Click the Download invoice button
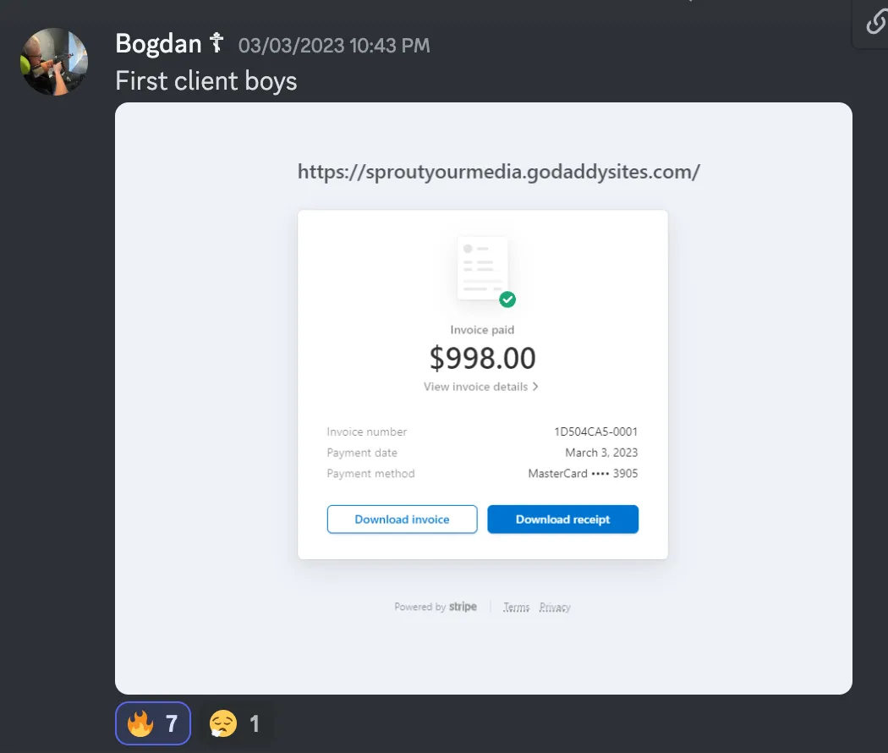This screenshot has width=888, height=753. (x=402, y=519)
